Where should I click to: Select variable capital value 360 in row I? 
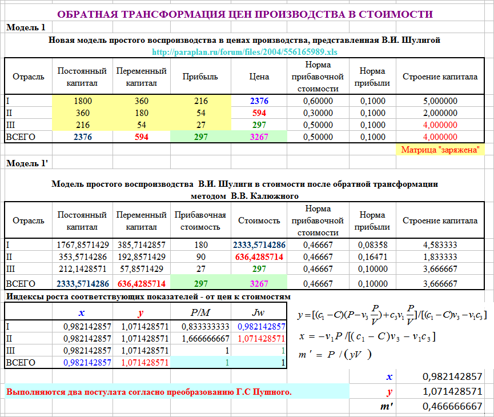point(142,101)
